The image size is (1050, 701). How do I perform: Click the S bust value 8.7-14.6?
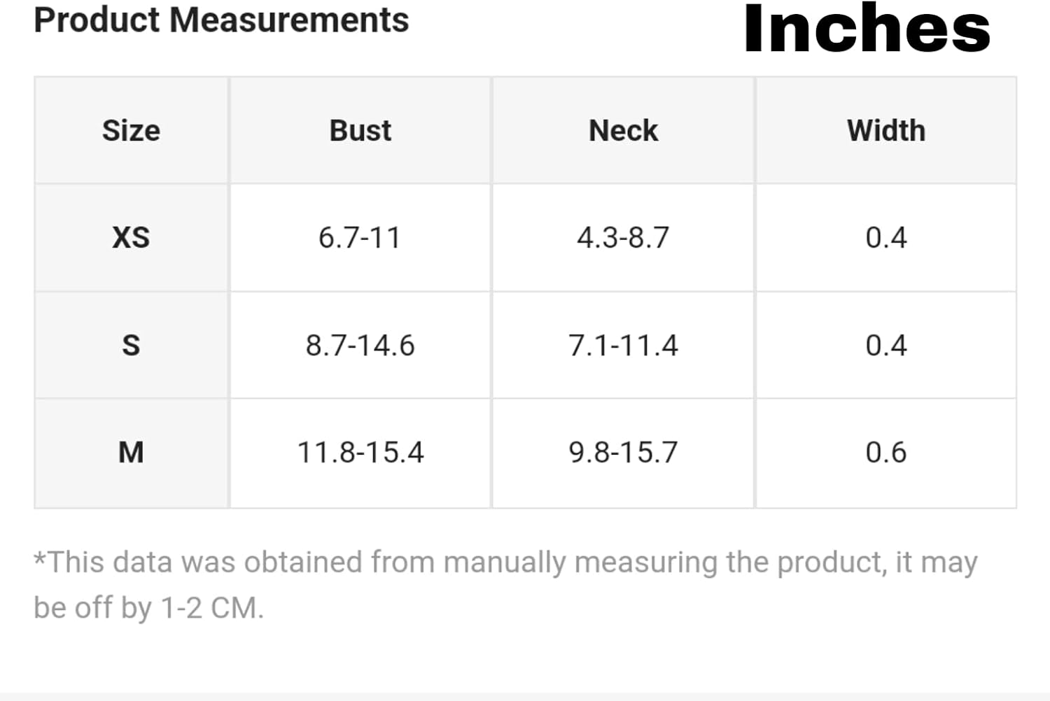[360, 346]
